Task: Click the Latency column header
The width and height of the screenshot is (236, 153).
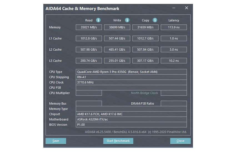Action: (x=174, y=20)
